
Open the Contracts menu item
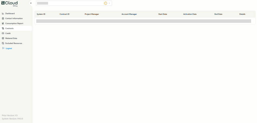[x=9, y=28]
